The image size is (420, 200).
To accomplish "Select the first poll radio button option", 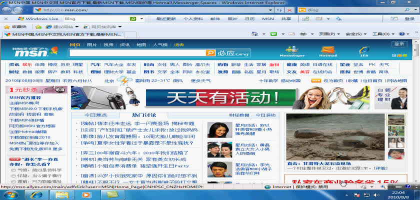I will pyautogui.click(x=12, y=170).
